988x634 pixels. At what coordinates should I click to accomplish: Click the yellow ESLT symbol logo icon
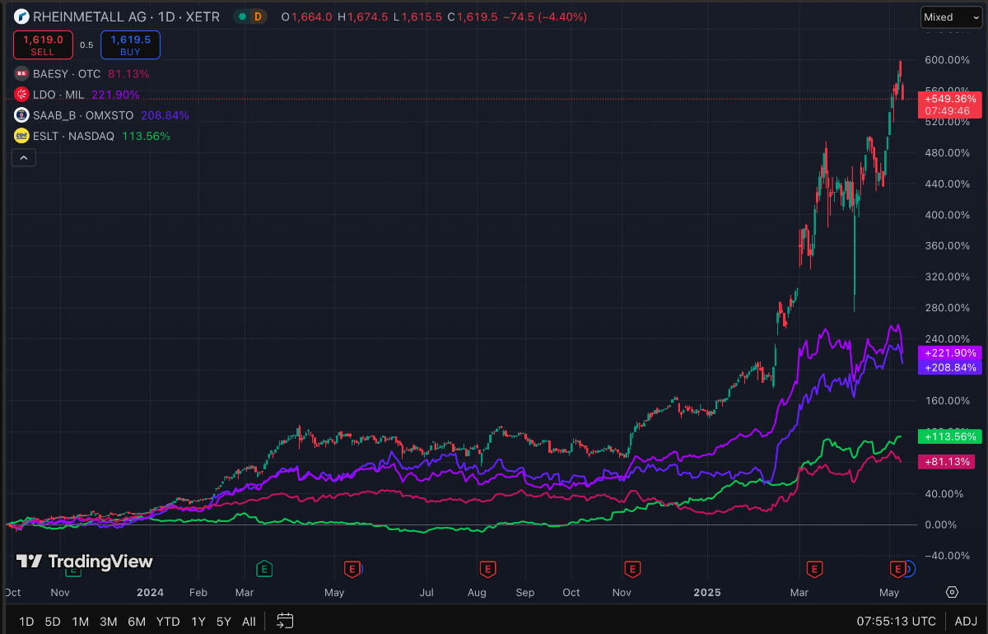click(x=21, y=136)
